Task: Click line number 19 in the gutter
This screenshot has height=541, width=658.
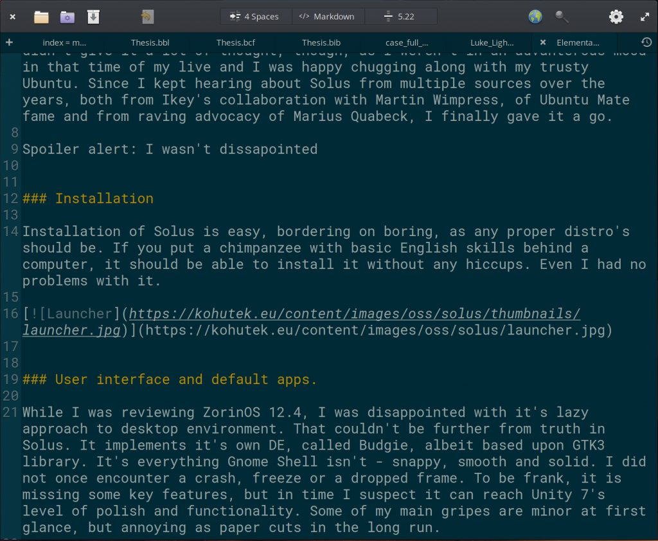Action: tap(11, 380)
